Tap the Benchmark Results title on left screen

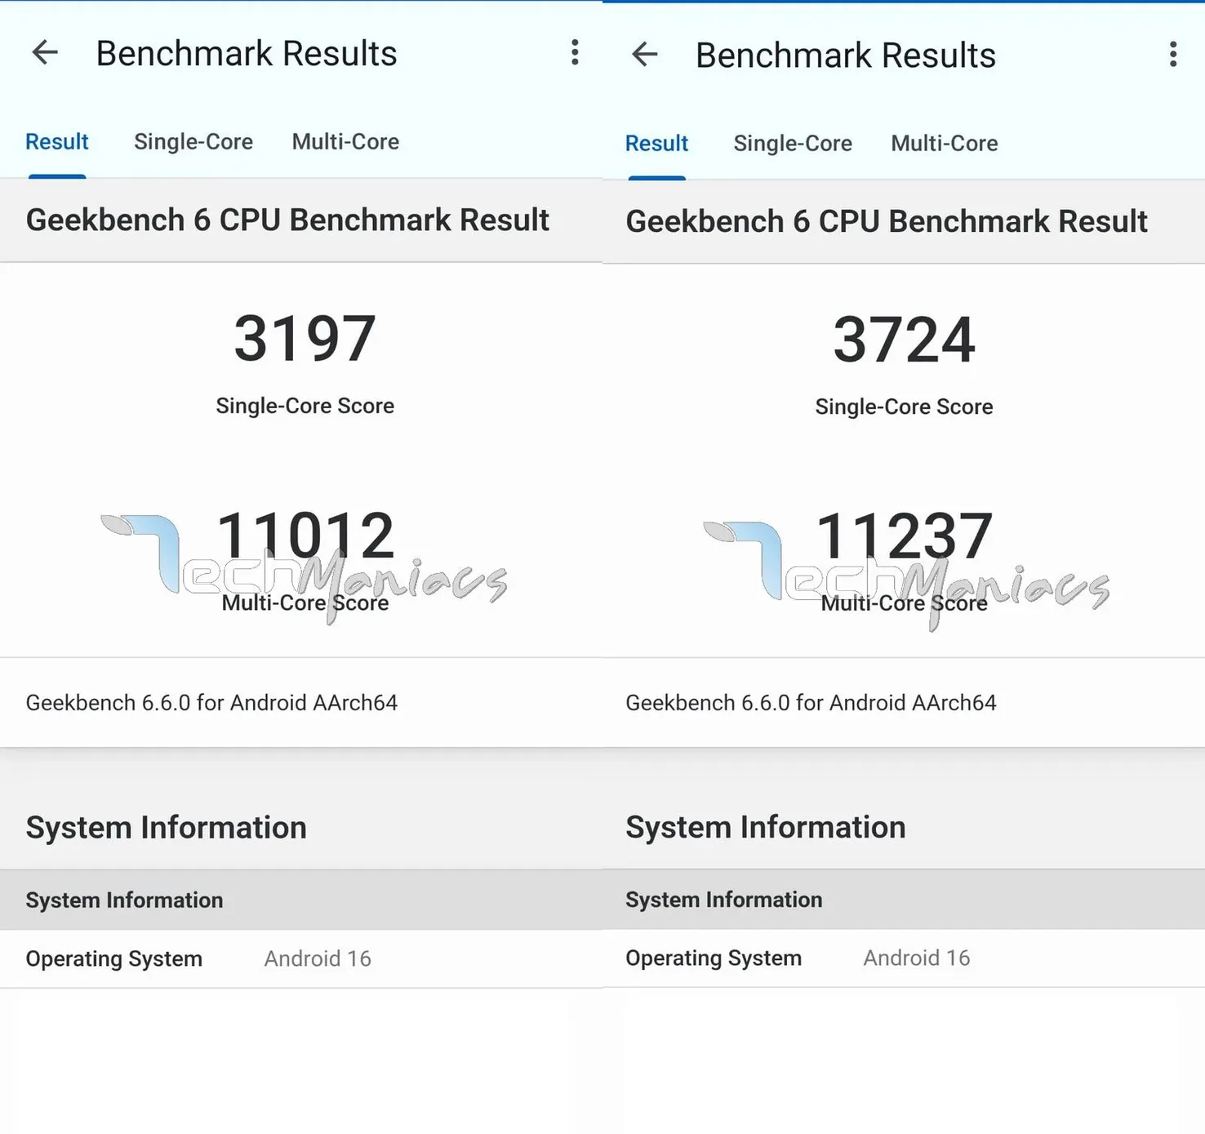click(x=246, y=52)
